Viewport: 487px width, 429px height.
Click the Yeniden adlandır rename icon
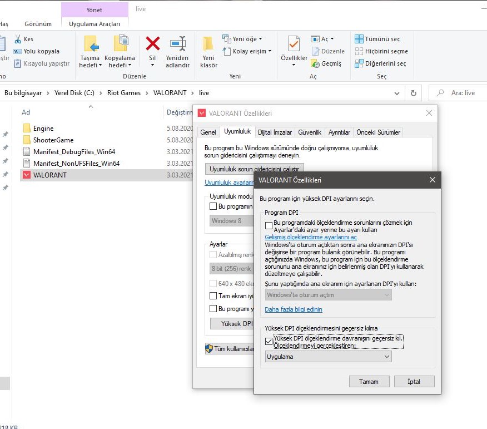click(x=178, y=43)
